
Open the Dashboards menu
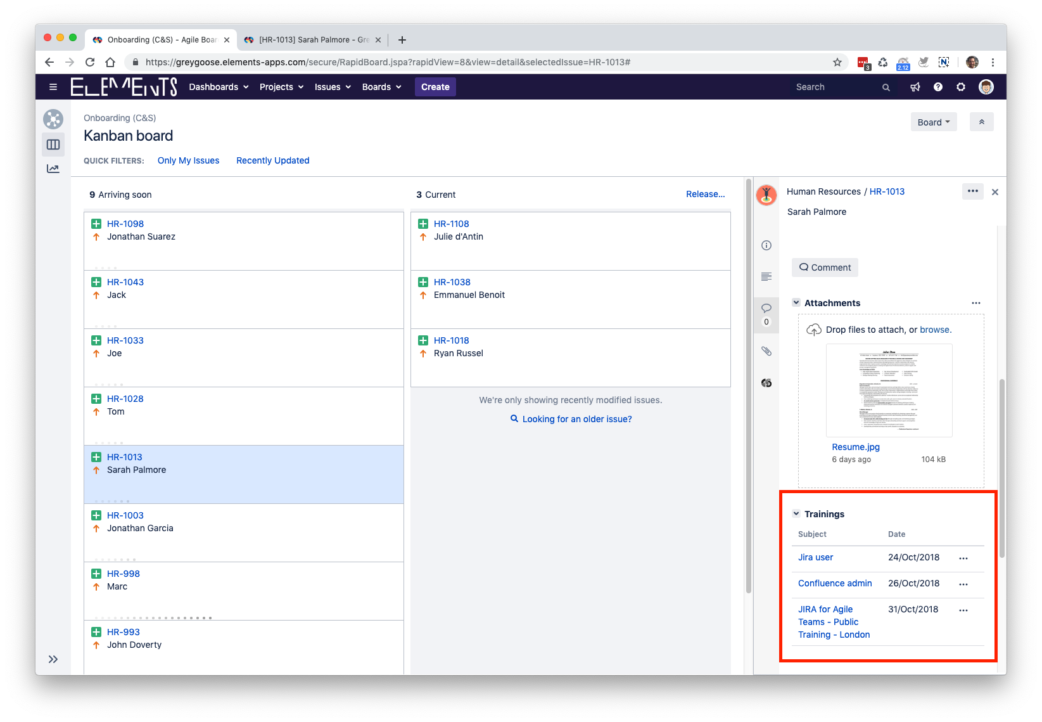(219, 87)
